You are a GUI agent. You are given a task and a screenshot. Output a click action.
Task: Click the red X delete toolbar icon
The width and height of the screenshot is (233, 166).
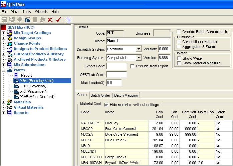click(50, 20)
